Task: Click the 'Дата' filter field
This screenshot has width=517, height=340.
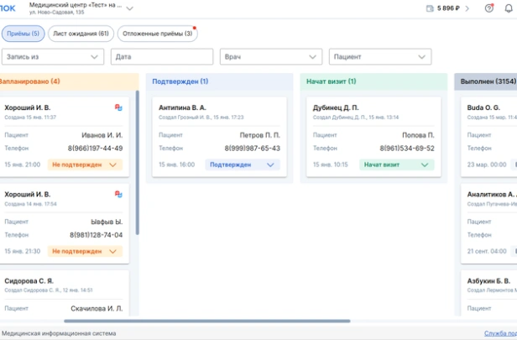Action: [x=161, y=57]
